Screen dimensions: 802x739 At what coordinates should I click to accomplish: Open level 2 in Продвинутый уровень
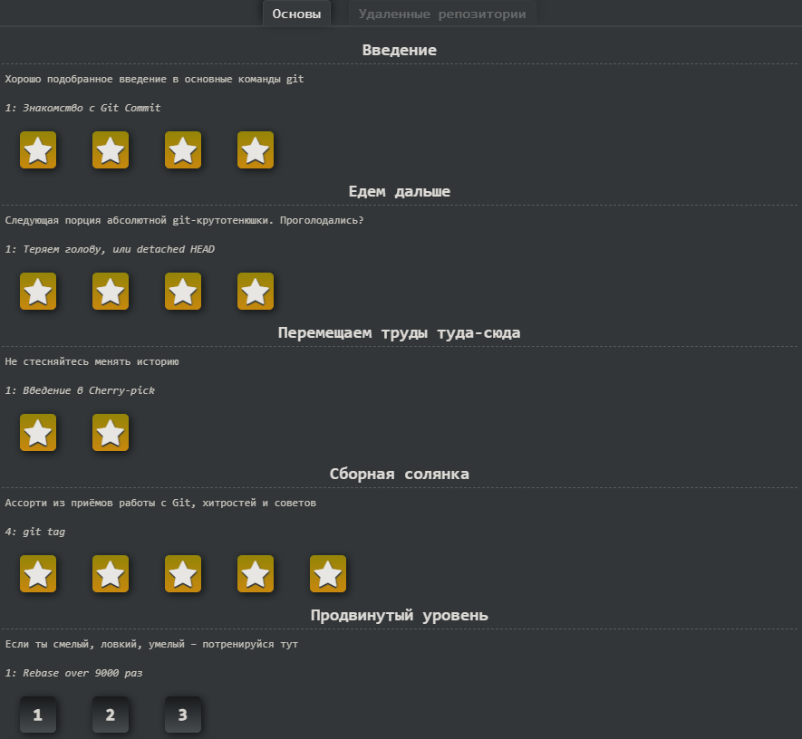tap(111, 715)
